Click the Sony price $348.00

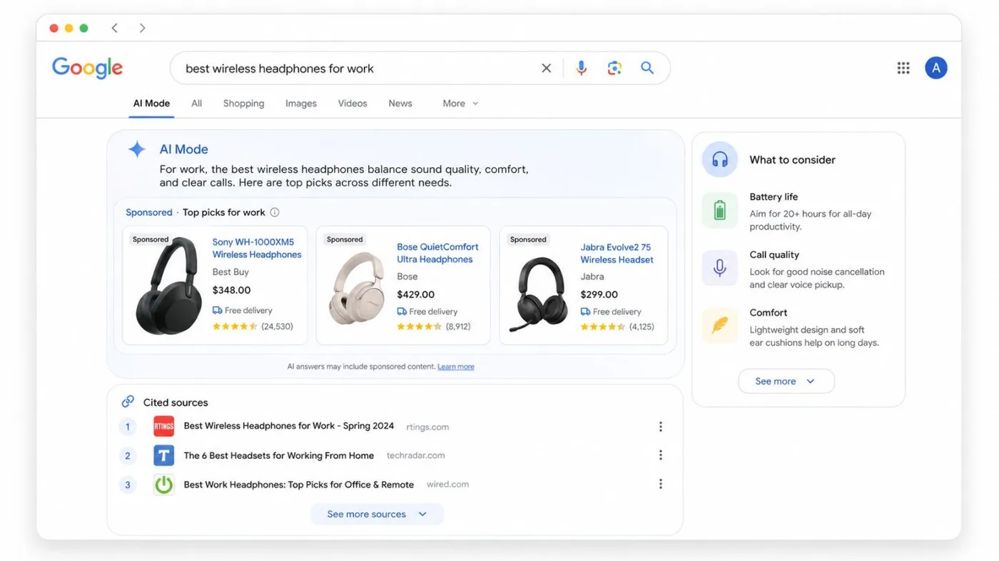[x=232, y=290]
